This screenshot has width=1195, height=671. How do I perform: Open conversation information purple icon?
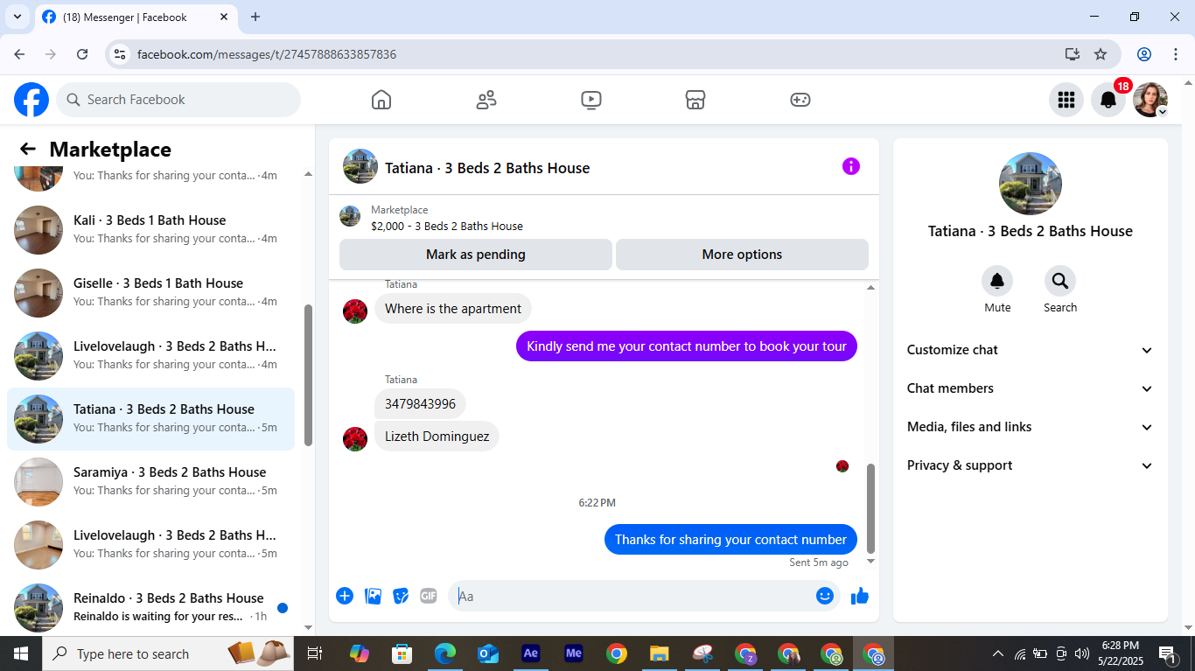[851, 166]
